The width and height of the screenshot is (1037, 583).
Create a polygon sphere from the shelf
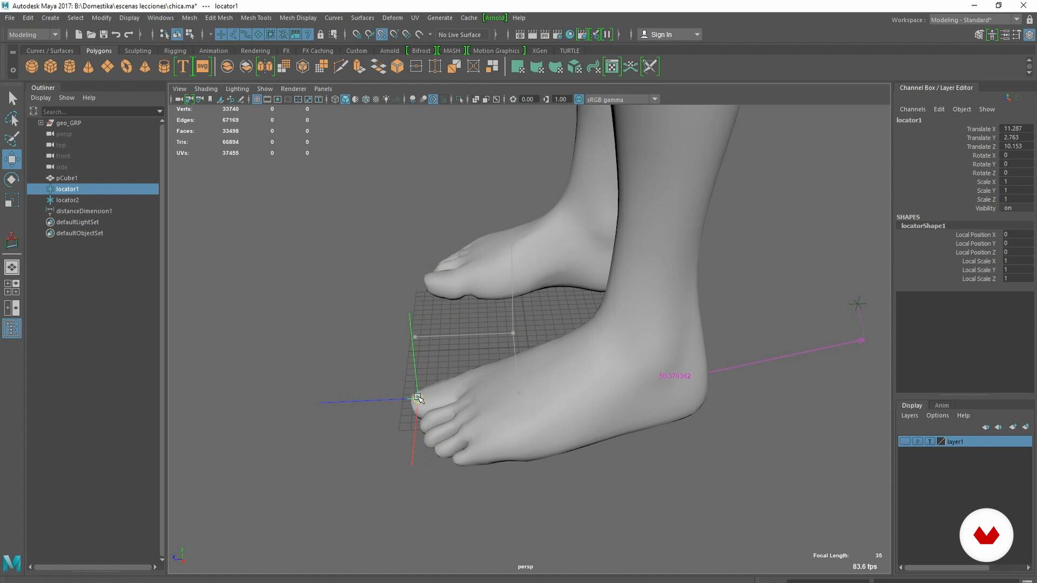coord(32,66)
